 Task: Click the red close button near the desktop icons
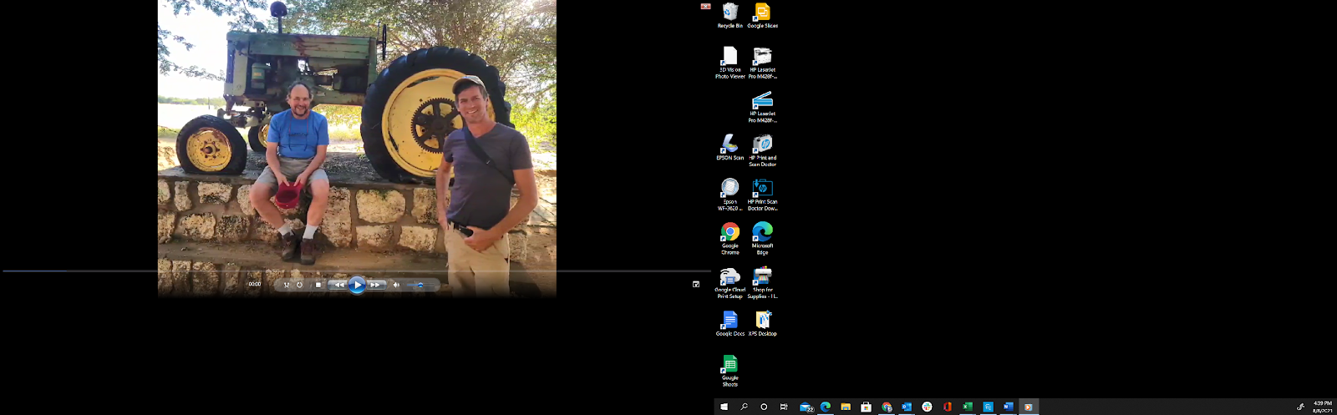coord(705,6)
